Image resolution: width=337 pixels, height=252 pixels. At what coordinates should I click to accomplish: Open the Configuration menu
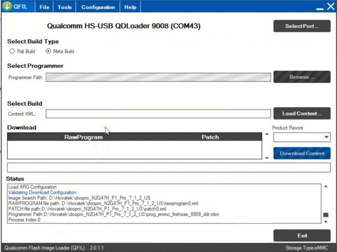coord(98,7)
